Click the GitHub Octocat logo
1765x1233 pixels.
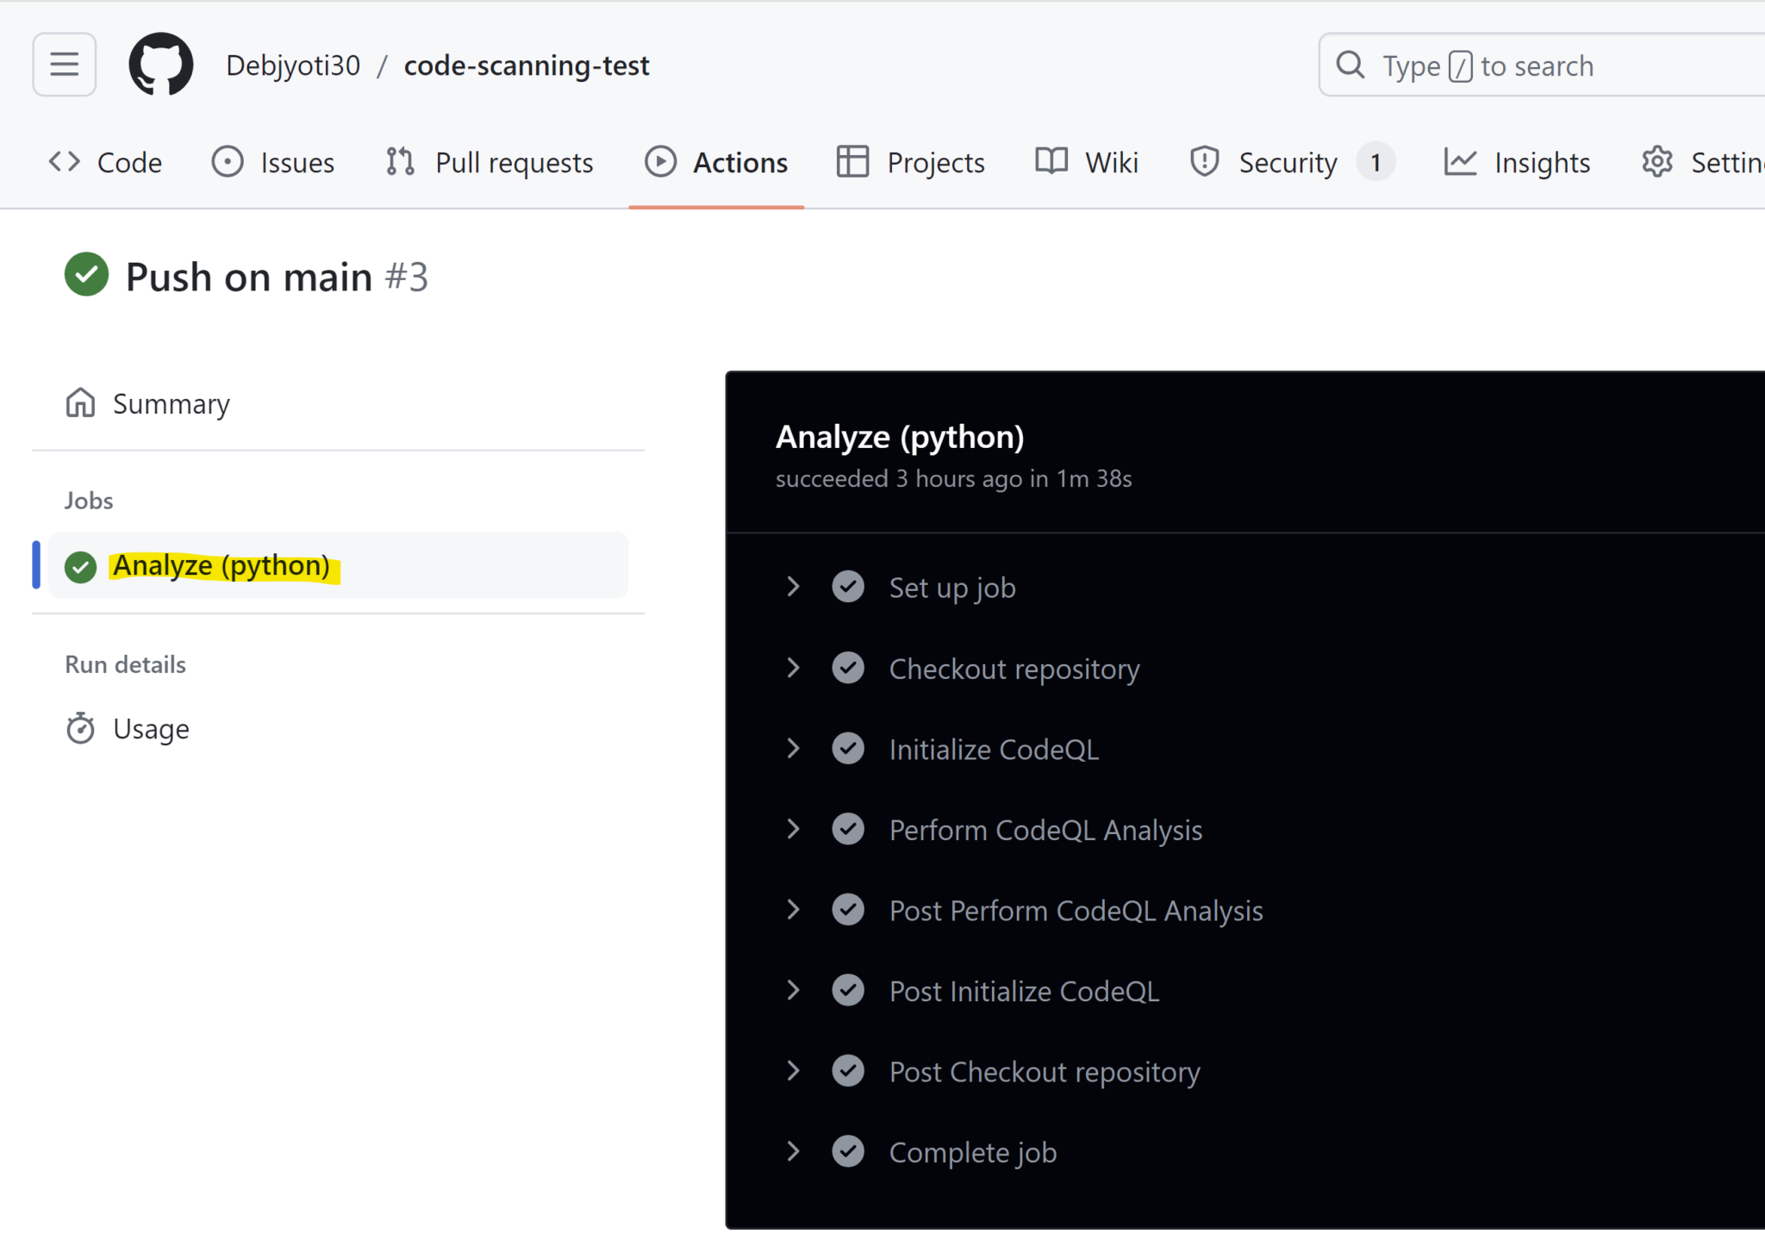[160, 65]
